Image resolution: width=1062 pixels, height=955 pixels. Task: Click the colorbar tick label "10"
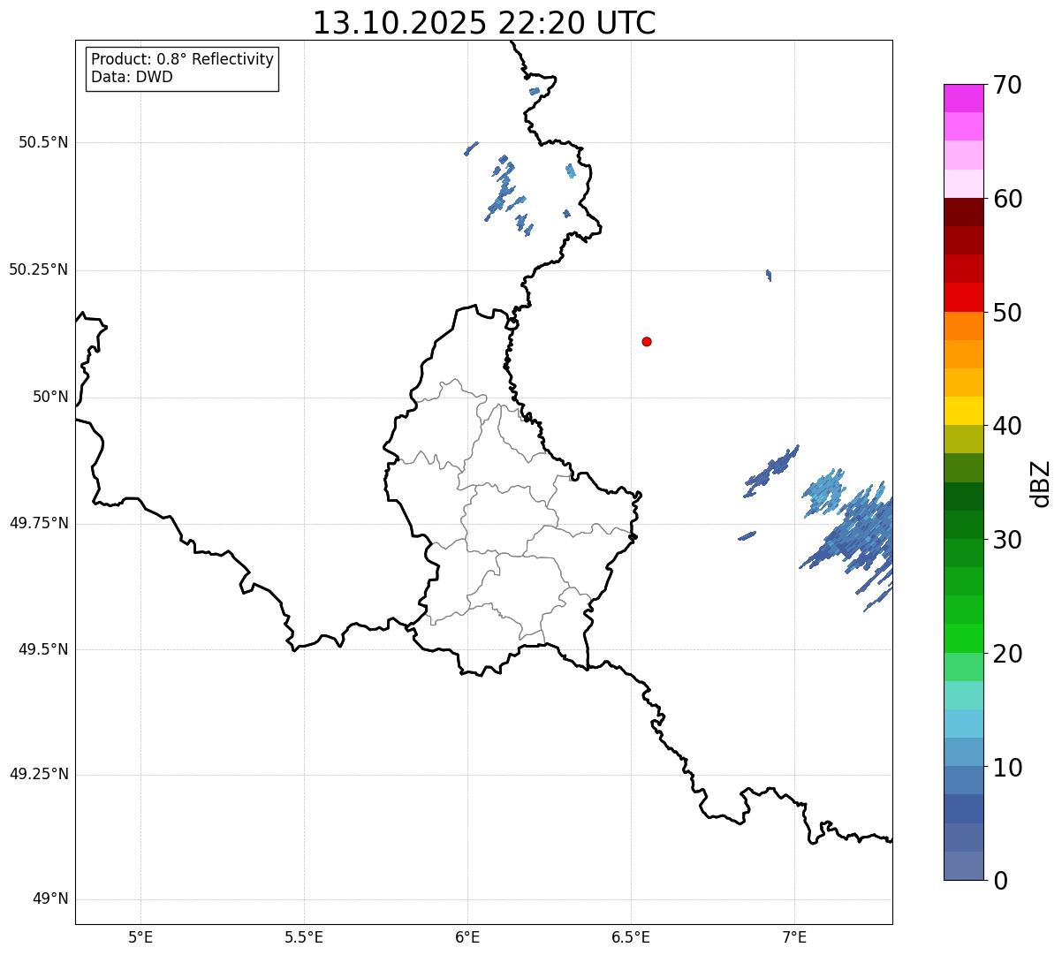coord(1007,767)
